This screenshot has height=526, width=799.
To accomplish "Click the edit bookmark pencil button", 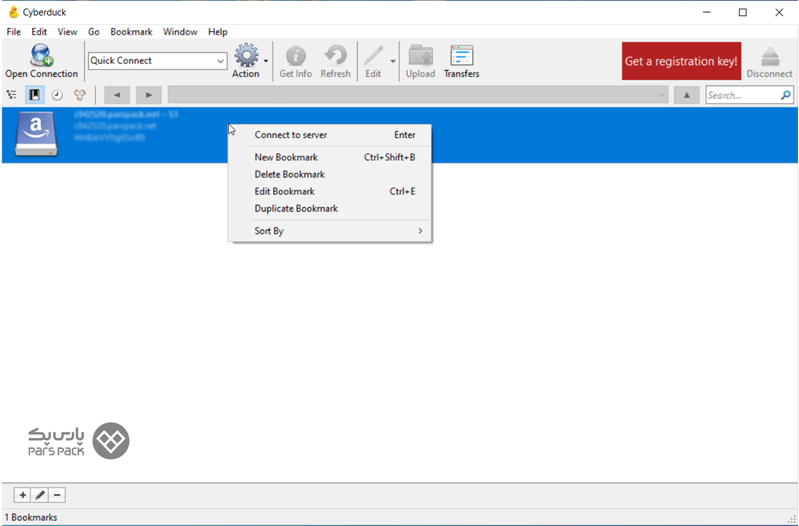I will click(x=40, y=495).
